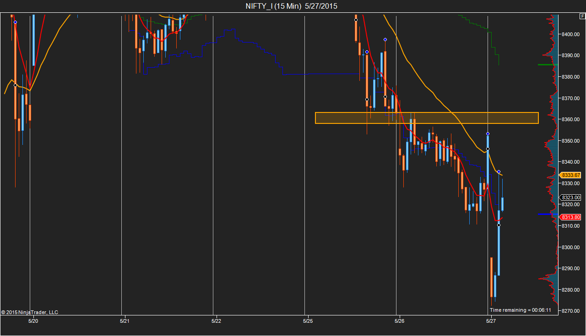Image resolution: width=586 pixels, height=336 pixels.
Task: Click the chart title NIFTY_I (15 Min) 5/27/2015
Action: (292, 6)
